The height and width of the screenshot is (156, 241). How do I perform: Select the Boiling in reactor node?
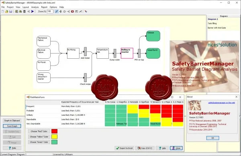click(127, 53)
